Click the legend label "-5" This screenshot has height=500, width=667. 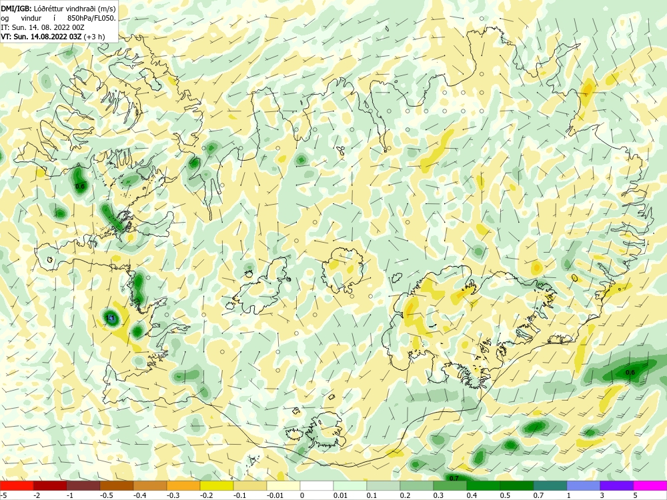point(4,495)
